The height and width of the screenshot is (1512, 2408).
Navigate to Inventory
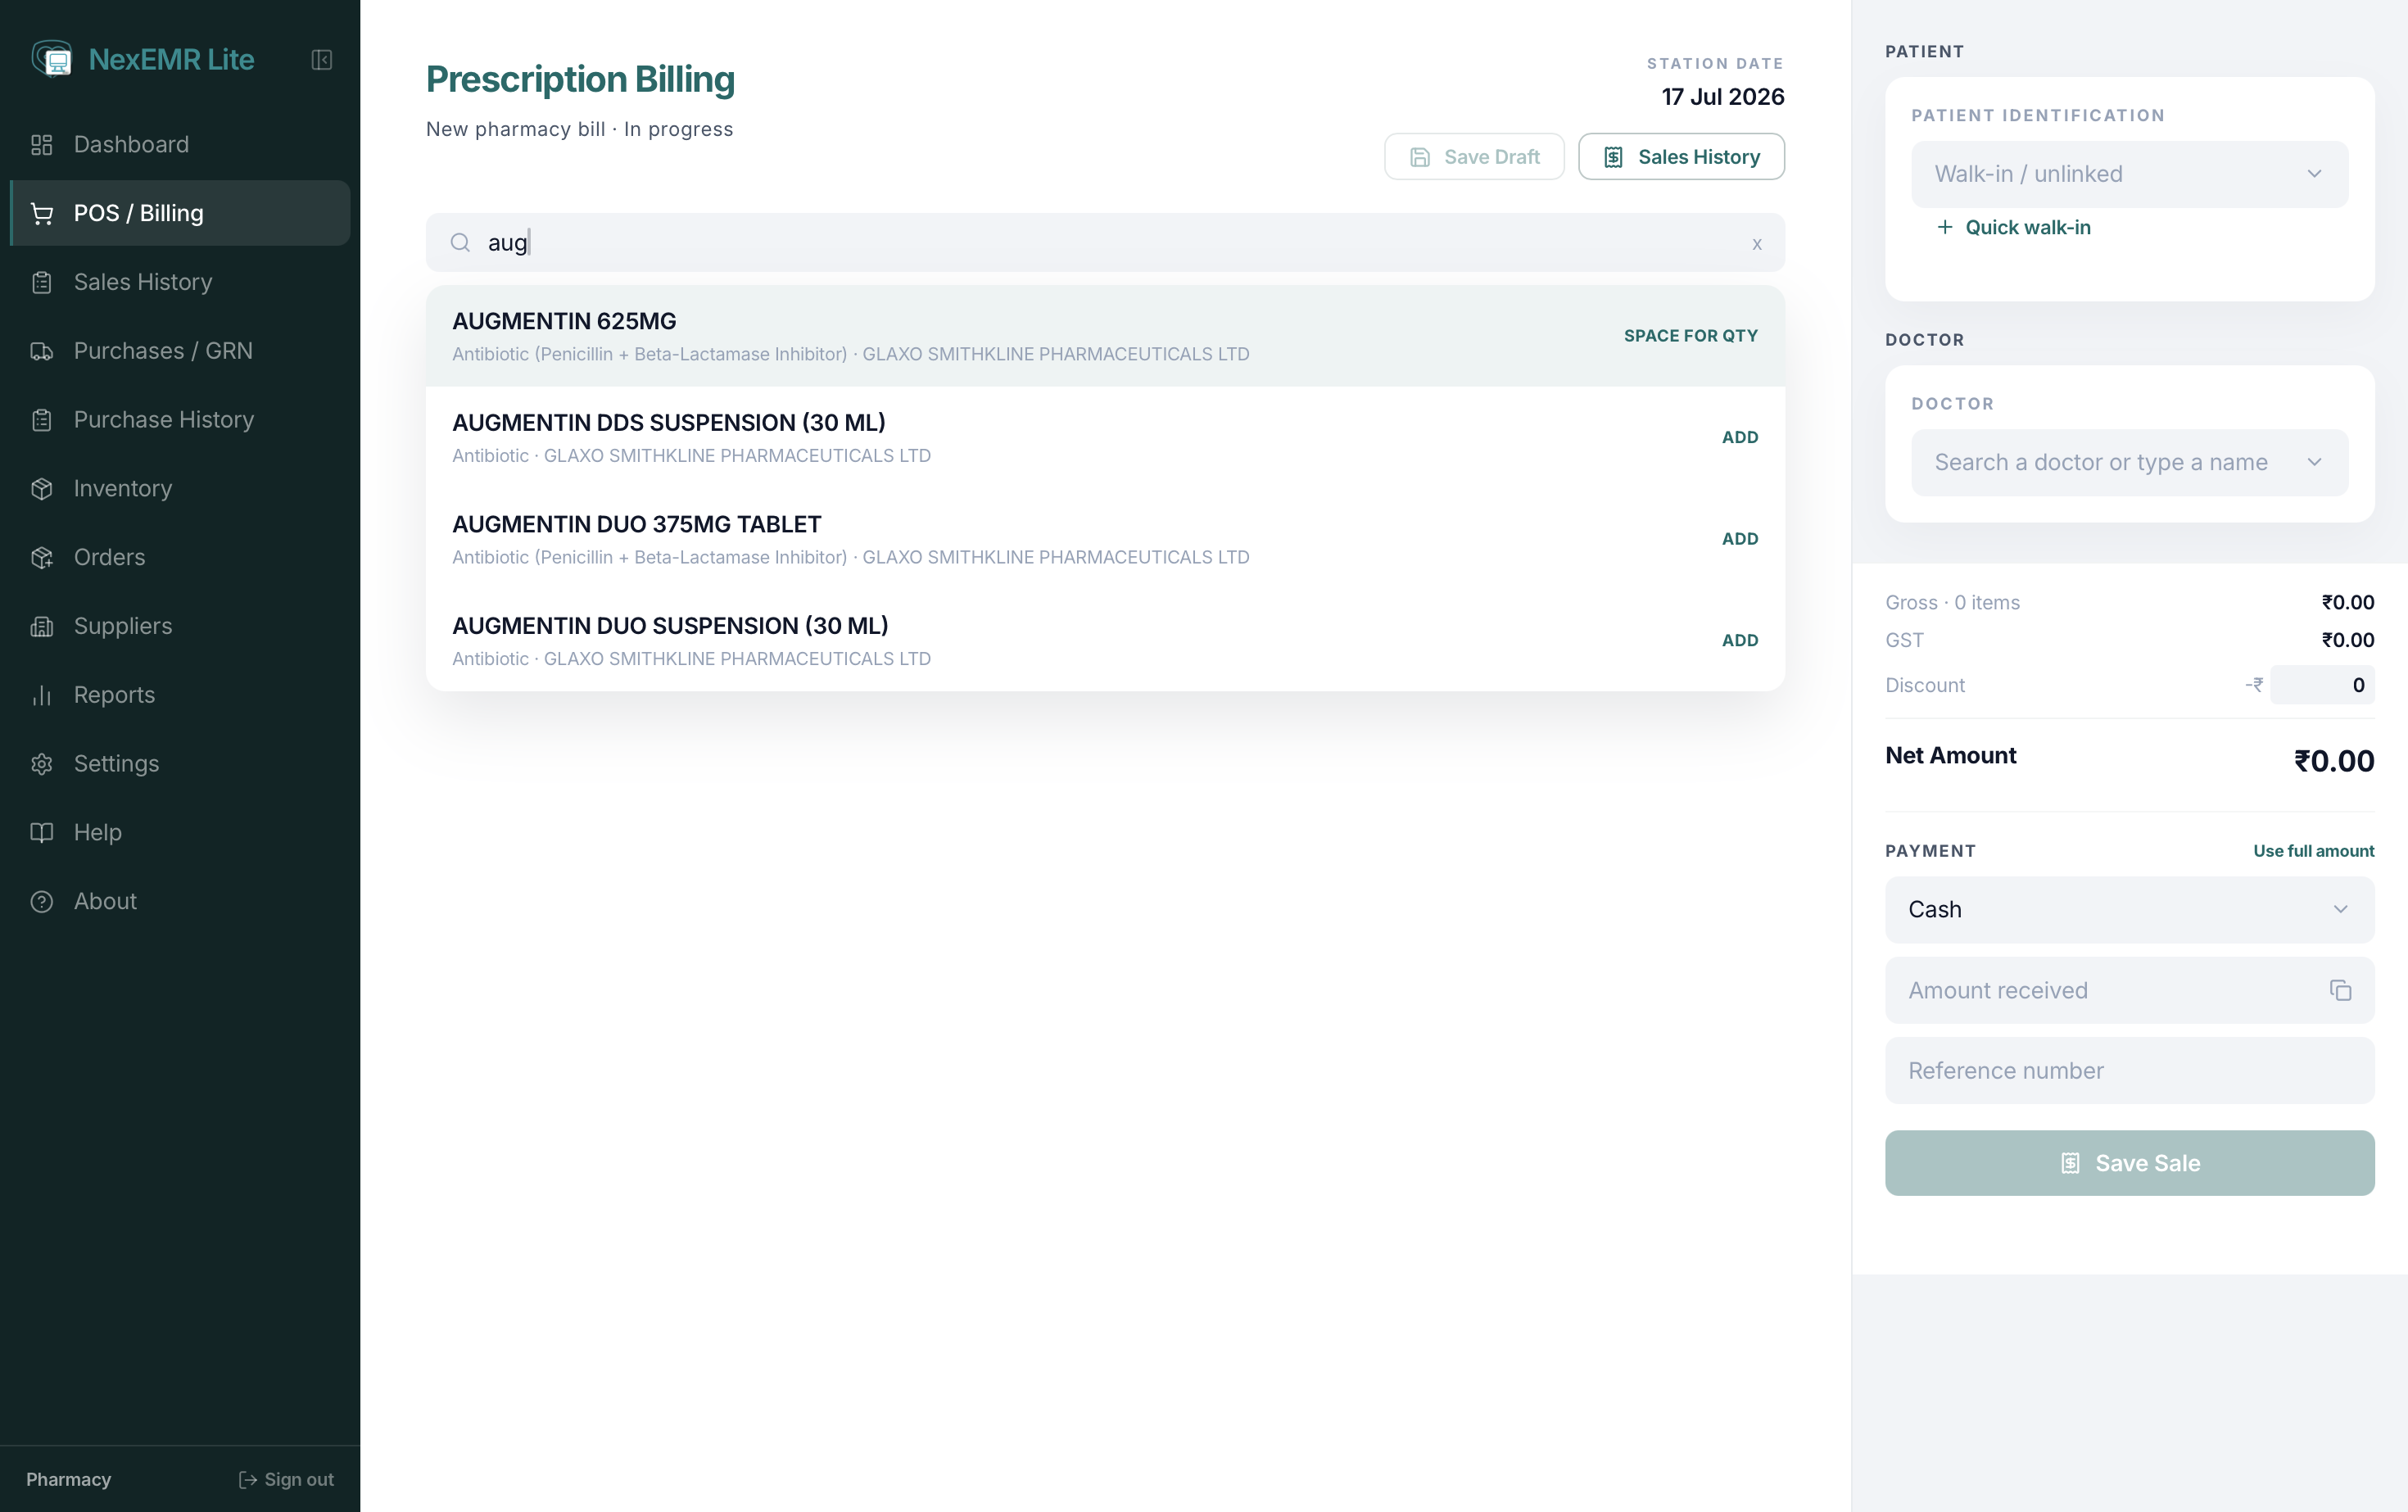pyautogui.click(x=180, y=489)
